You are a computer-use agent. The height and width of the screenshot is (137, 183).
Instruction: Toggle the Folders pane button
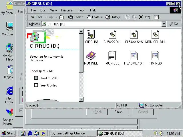click(94, 17)
